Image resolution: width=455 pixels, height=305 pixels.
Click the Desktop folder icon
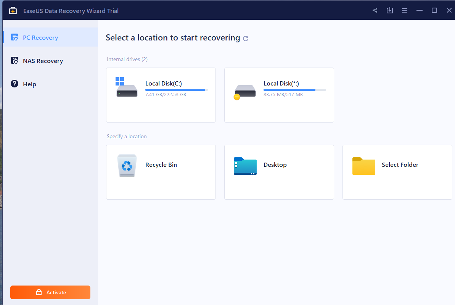(245, 166)
